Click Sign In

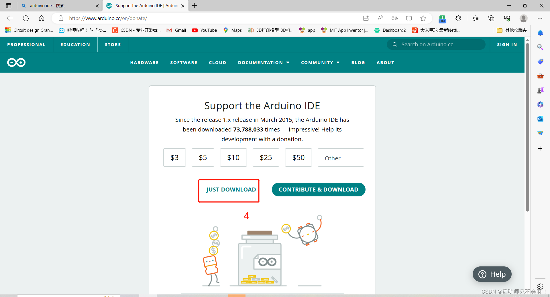tap(507, 45)
